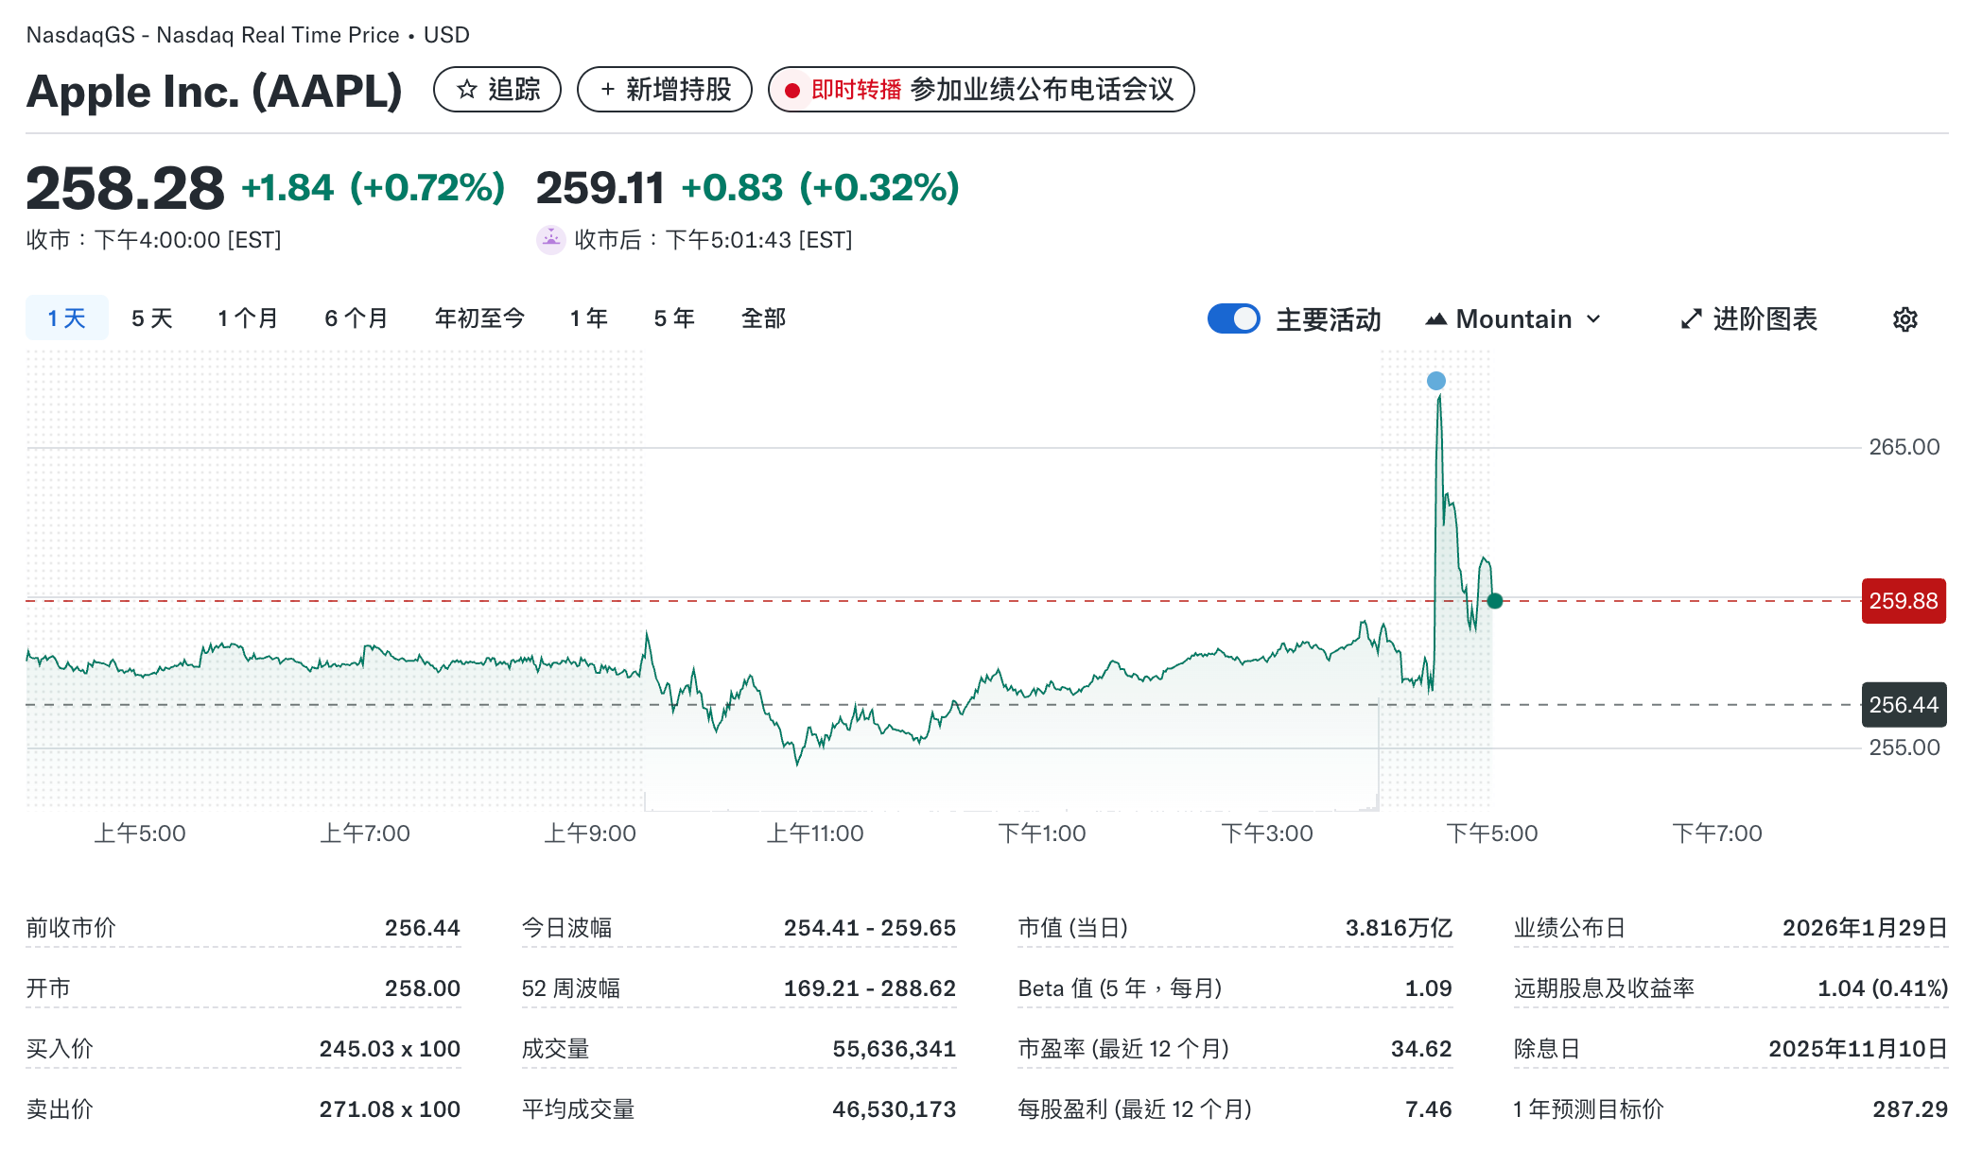The height and width of the screenshot is (1151, 1965).
Task: Click the red live broadcast dot icon
Action: pos(791,91)
